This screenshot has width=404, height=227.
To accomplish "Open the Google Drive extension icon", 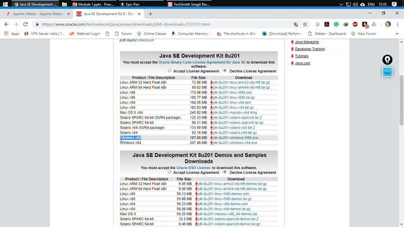I will coord(374,24).
